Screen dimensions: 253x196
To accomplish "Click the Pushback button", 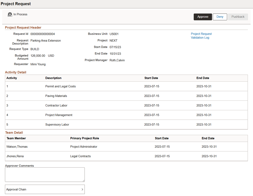I will 238,17.
